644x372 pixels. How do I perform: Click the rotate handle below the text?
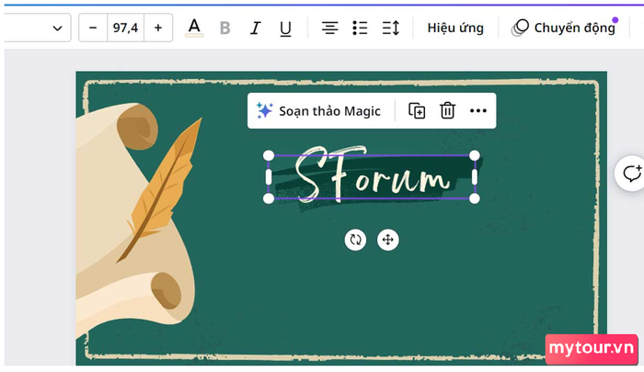pyautogui.click(x=355, y=240)
